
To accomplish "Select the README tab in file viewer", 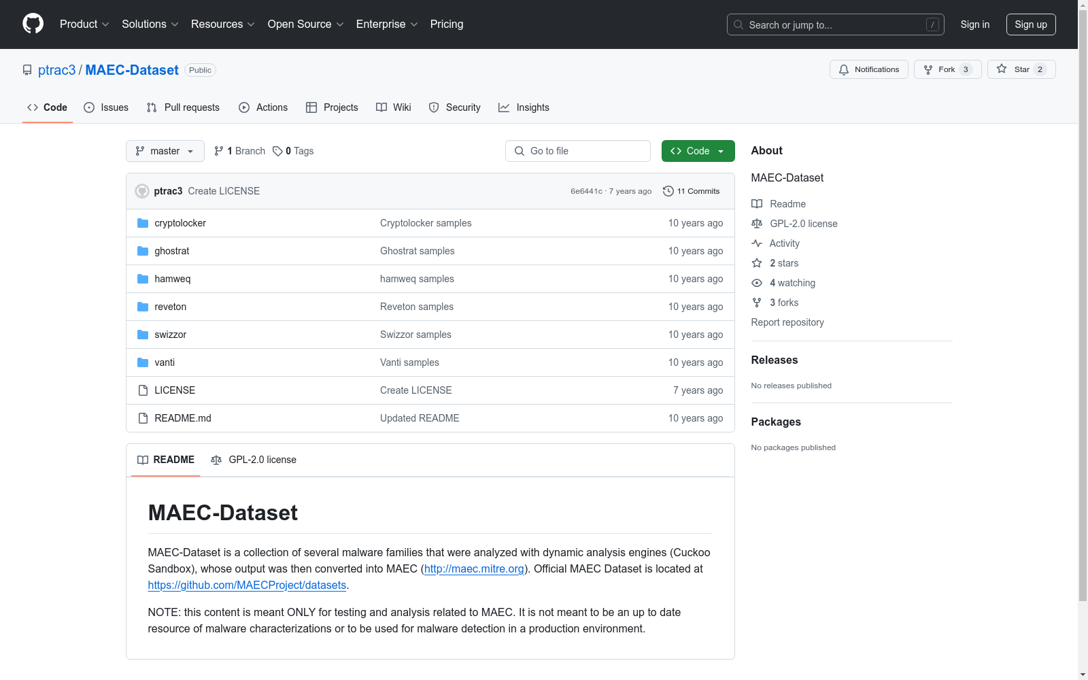I will pyautogui.click(x=166, y=460).
